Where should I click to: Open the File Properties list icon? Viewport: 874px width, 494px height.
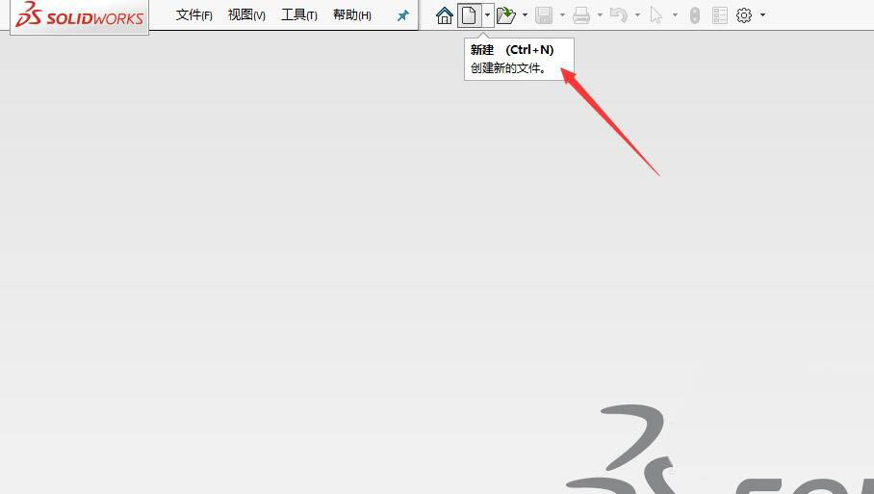click(x=719, y=15)
